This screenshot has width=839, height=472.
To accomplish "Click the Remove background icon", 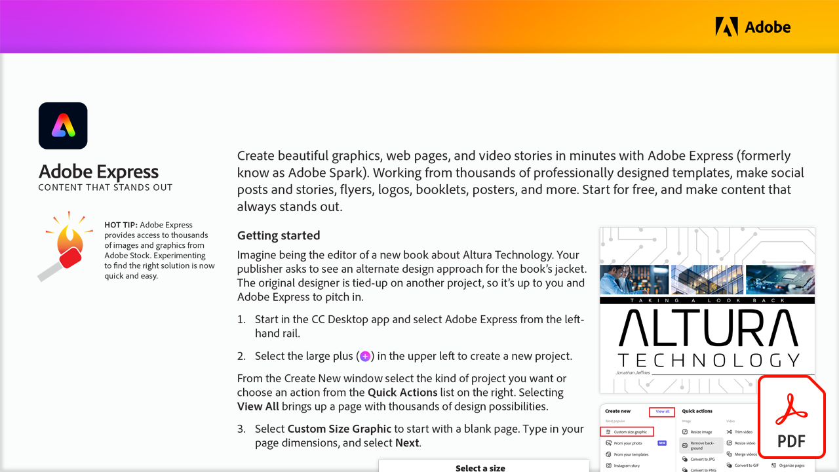I will tap(685, 445).
